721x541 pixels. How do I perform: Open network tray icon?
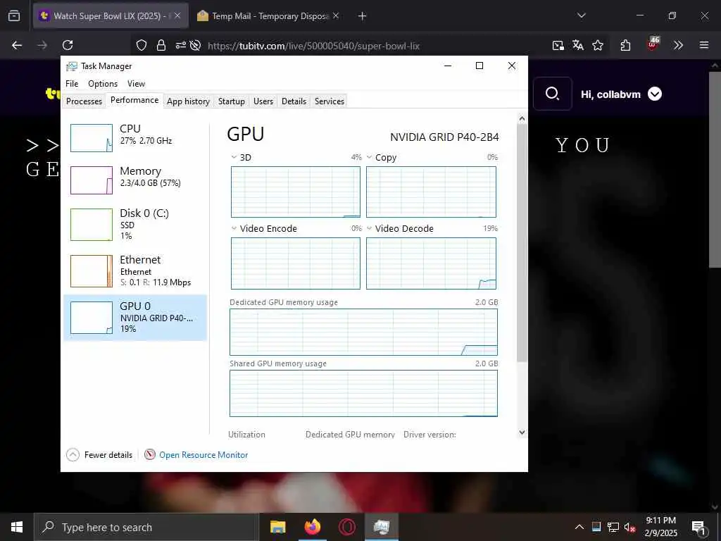pos(613,527)
